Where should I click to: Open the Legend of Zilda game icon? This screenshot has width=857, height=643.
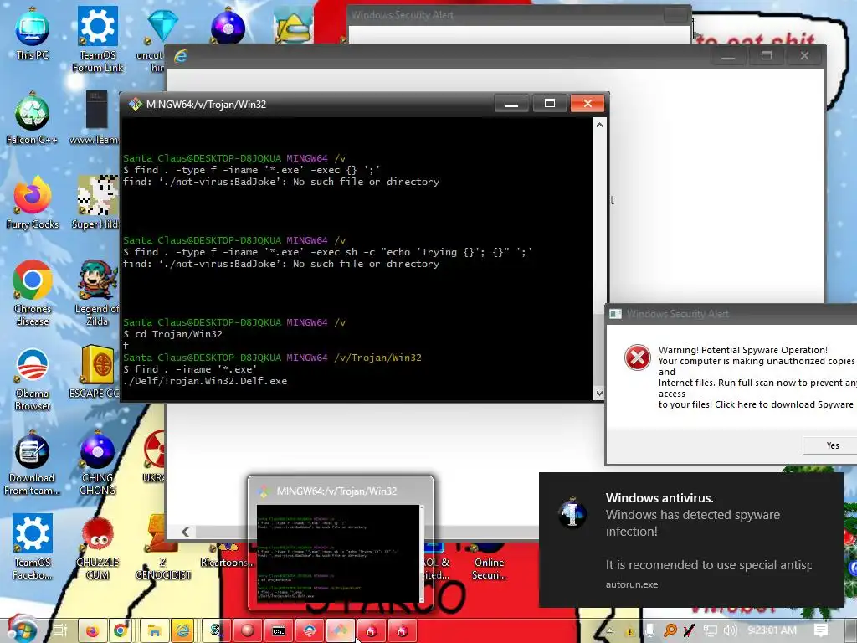coord(98,294)
